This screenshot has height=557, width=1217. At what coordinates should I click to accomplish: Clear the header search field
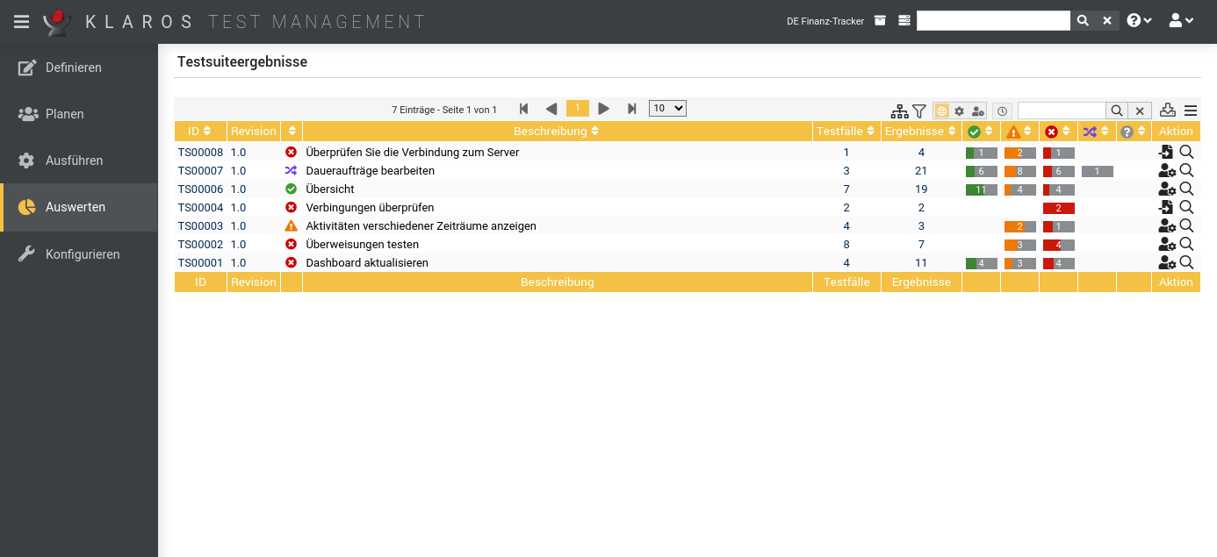pyautogui.click(x=1107, y=21)
